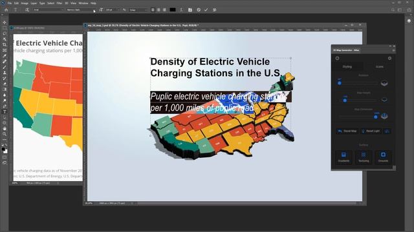This screenshot has width=414, height=232.
Task: Select the Pen tool
Action: (x=5, y=106)
